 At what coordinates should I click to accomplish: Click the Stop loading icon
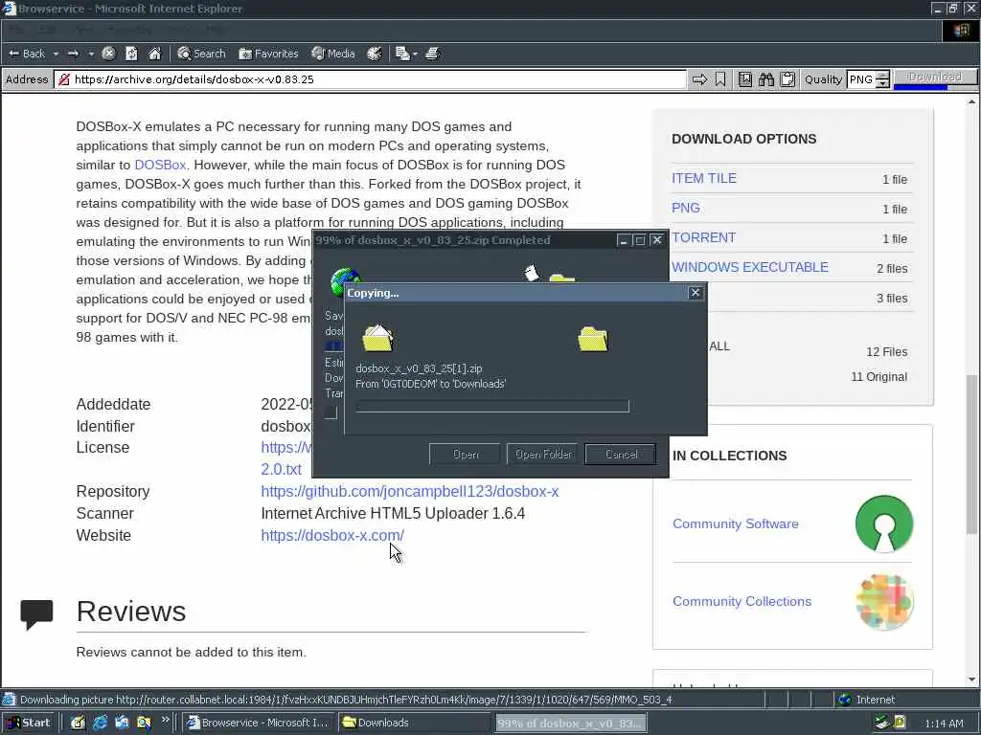coord(108,54)
